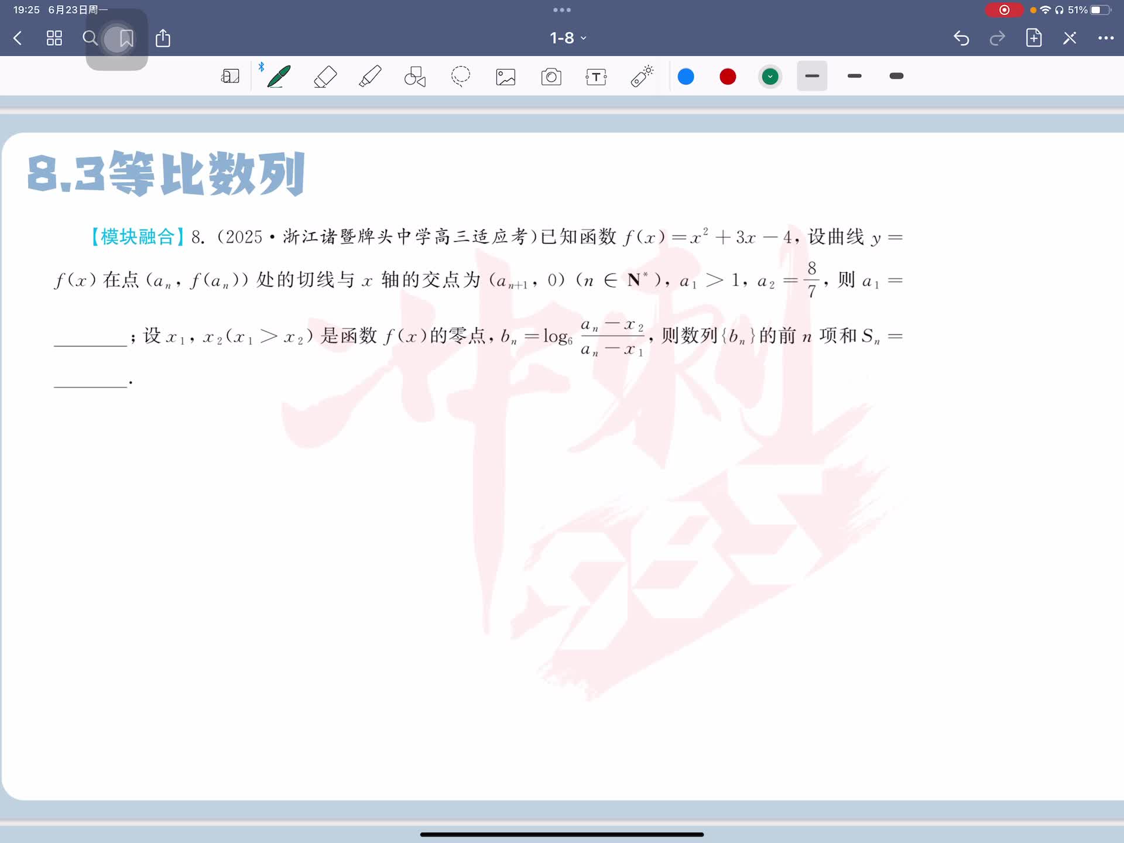Open thumbnail grid view
The height and width of the screenshot is (843, 1124).
click(x=54, y=38)
